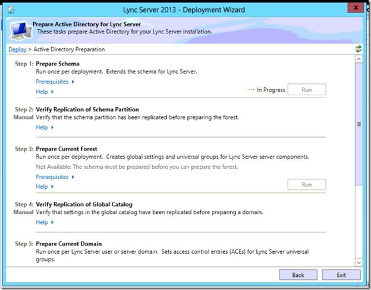This screenshot has height=290, width=371.
Task: Expand Help under Prepare Schema
Action: (45, 92)
